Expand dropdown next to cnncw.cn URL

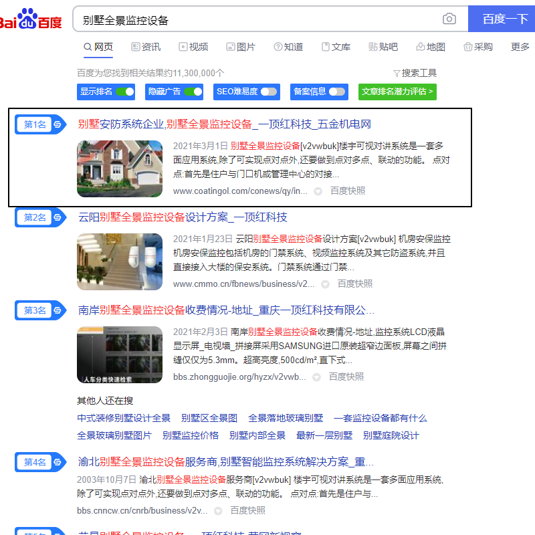[218, 511]
